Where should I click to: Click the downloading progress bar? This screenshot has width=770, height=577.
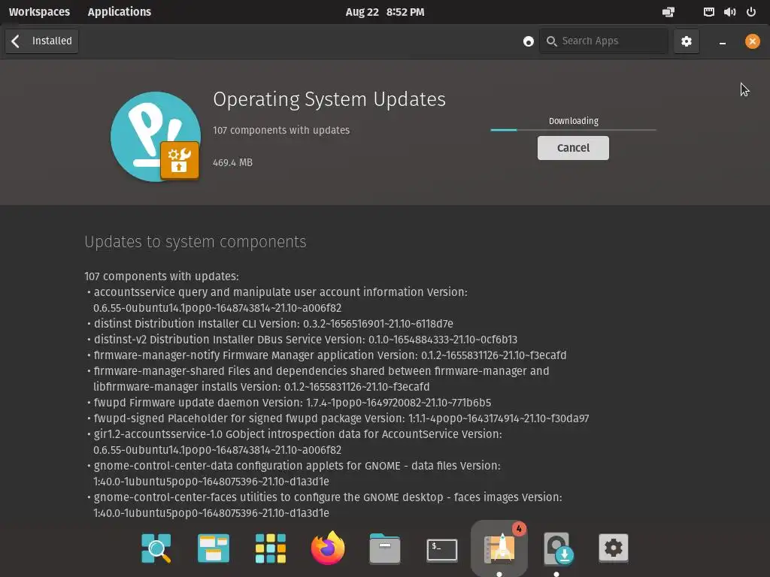(573, 130)
